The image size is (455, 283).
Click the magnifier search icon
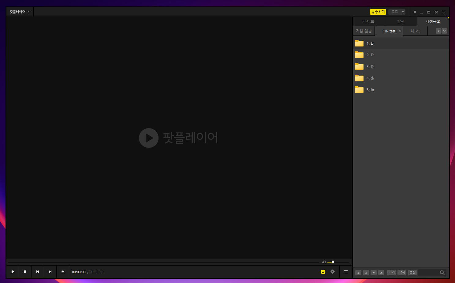(x=442, y=273)
